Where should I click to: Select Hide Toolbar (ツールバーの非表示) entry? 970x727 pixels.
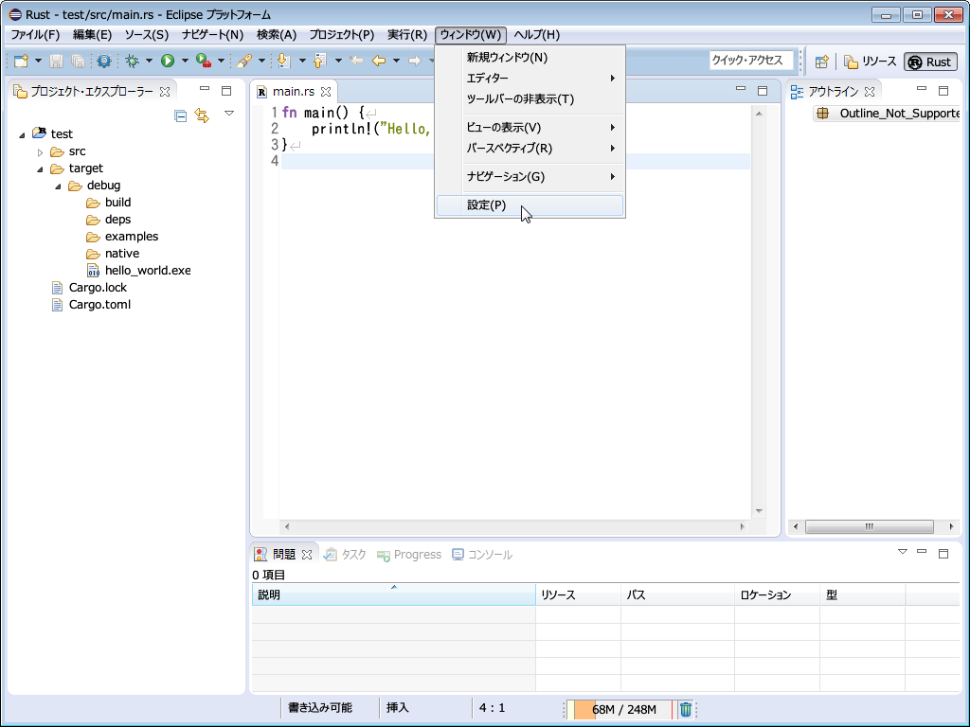point(530,98)
